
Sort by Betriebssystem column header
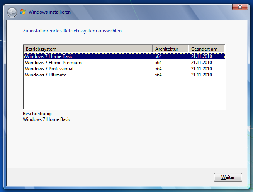click(88, 49)
